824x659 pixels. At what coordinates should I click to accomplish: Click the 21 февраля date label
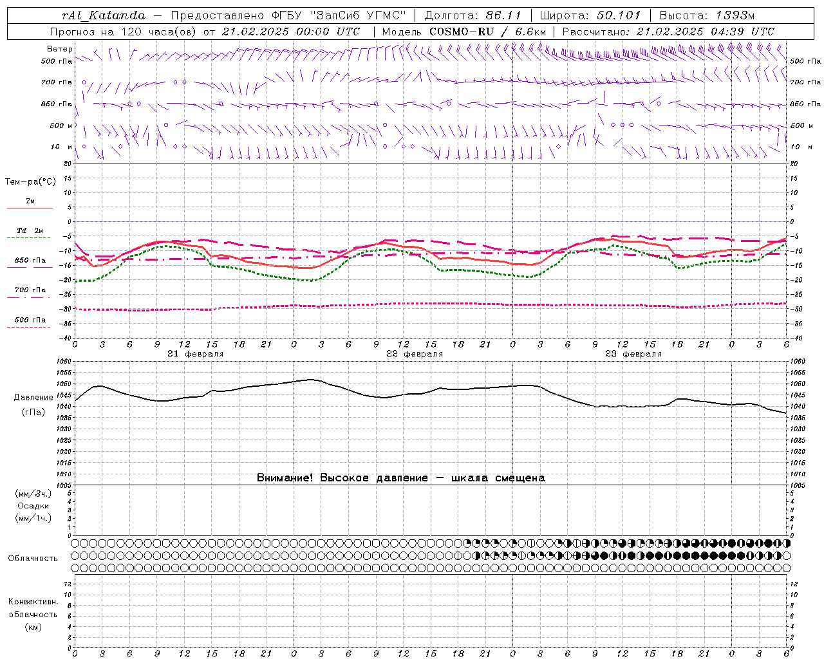click(196, 354)
